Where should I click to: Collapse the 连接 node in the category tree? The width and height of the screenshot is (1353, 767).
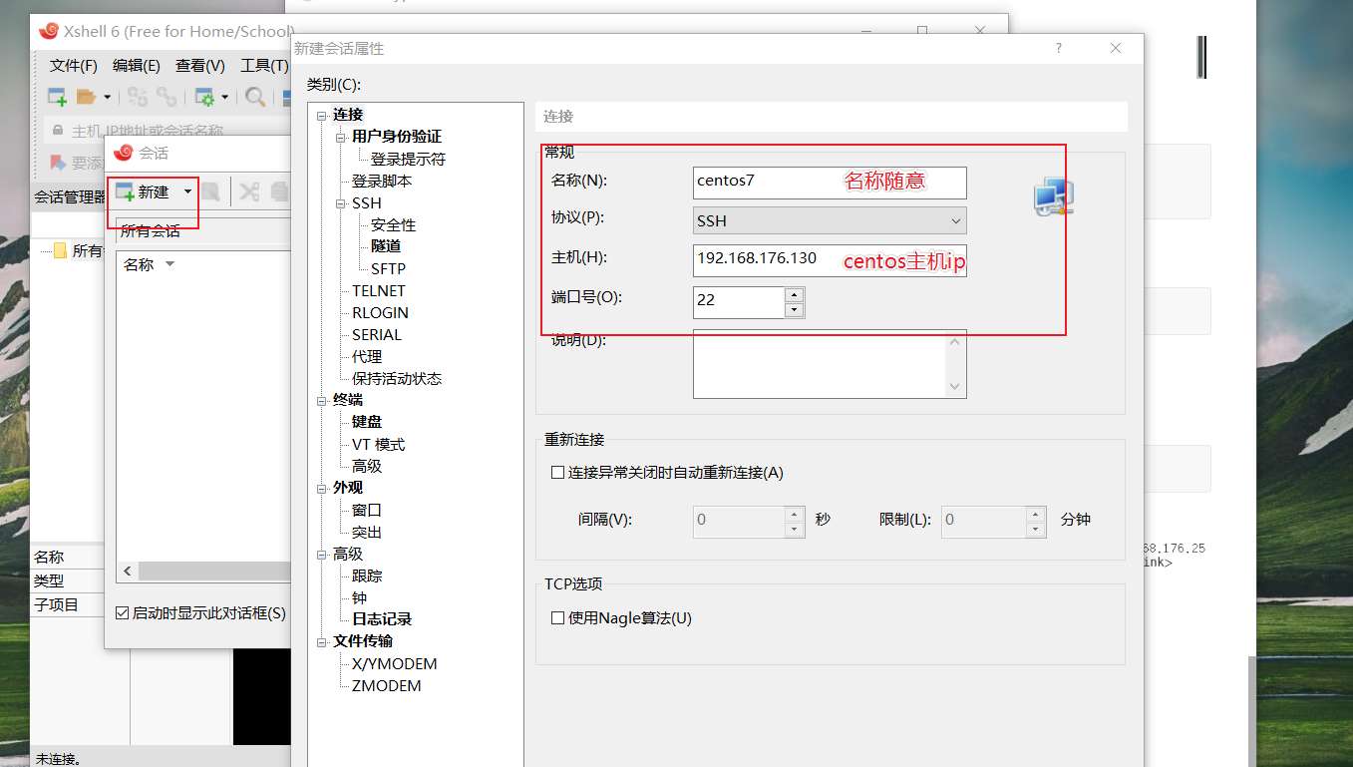[x=322, y=116]
